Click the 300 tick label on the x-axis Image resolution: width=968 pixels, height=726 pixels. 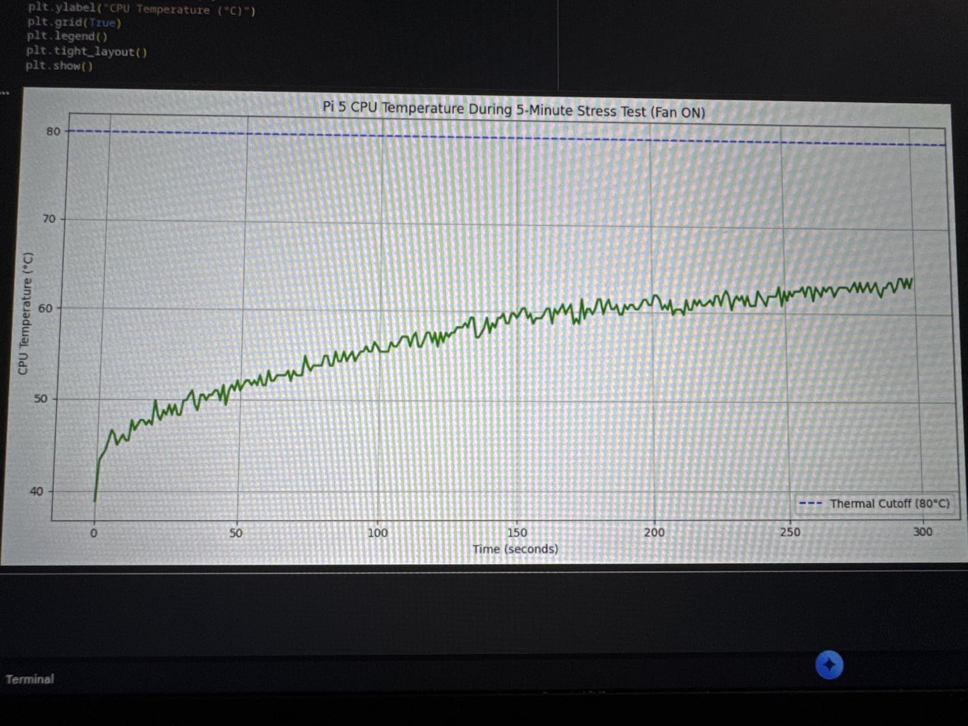924,532
